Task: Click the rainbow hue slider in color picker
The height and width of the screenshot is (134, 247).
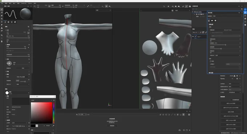Action: [x=54, y=113]
